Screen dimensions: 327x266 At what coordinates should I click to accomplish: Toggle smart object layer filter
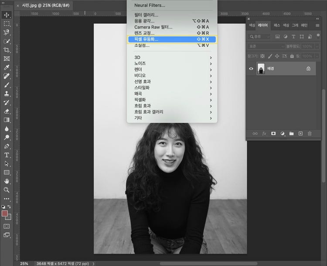pyautogui.click(x=310, y=37)
